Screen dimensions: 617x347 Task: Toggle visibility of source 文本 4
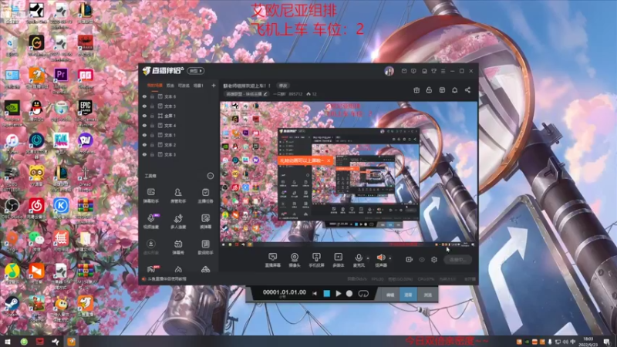[144, 126]
